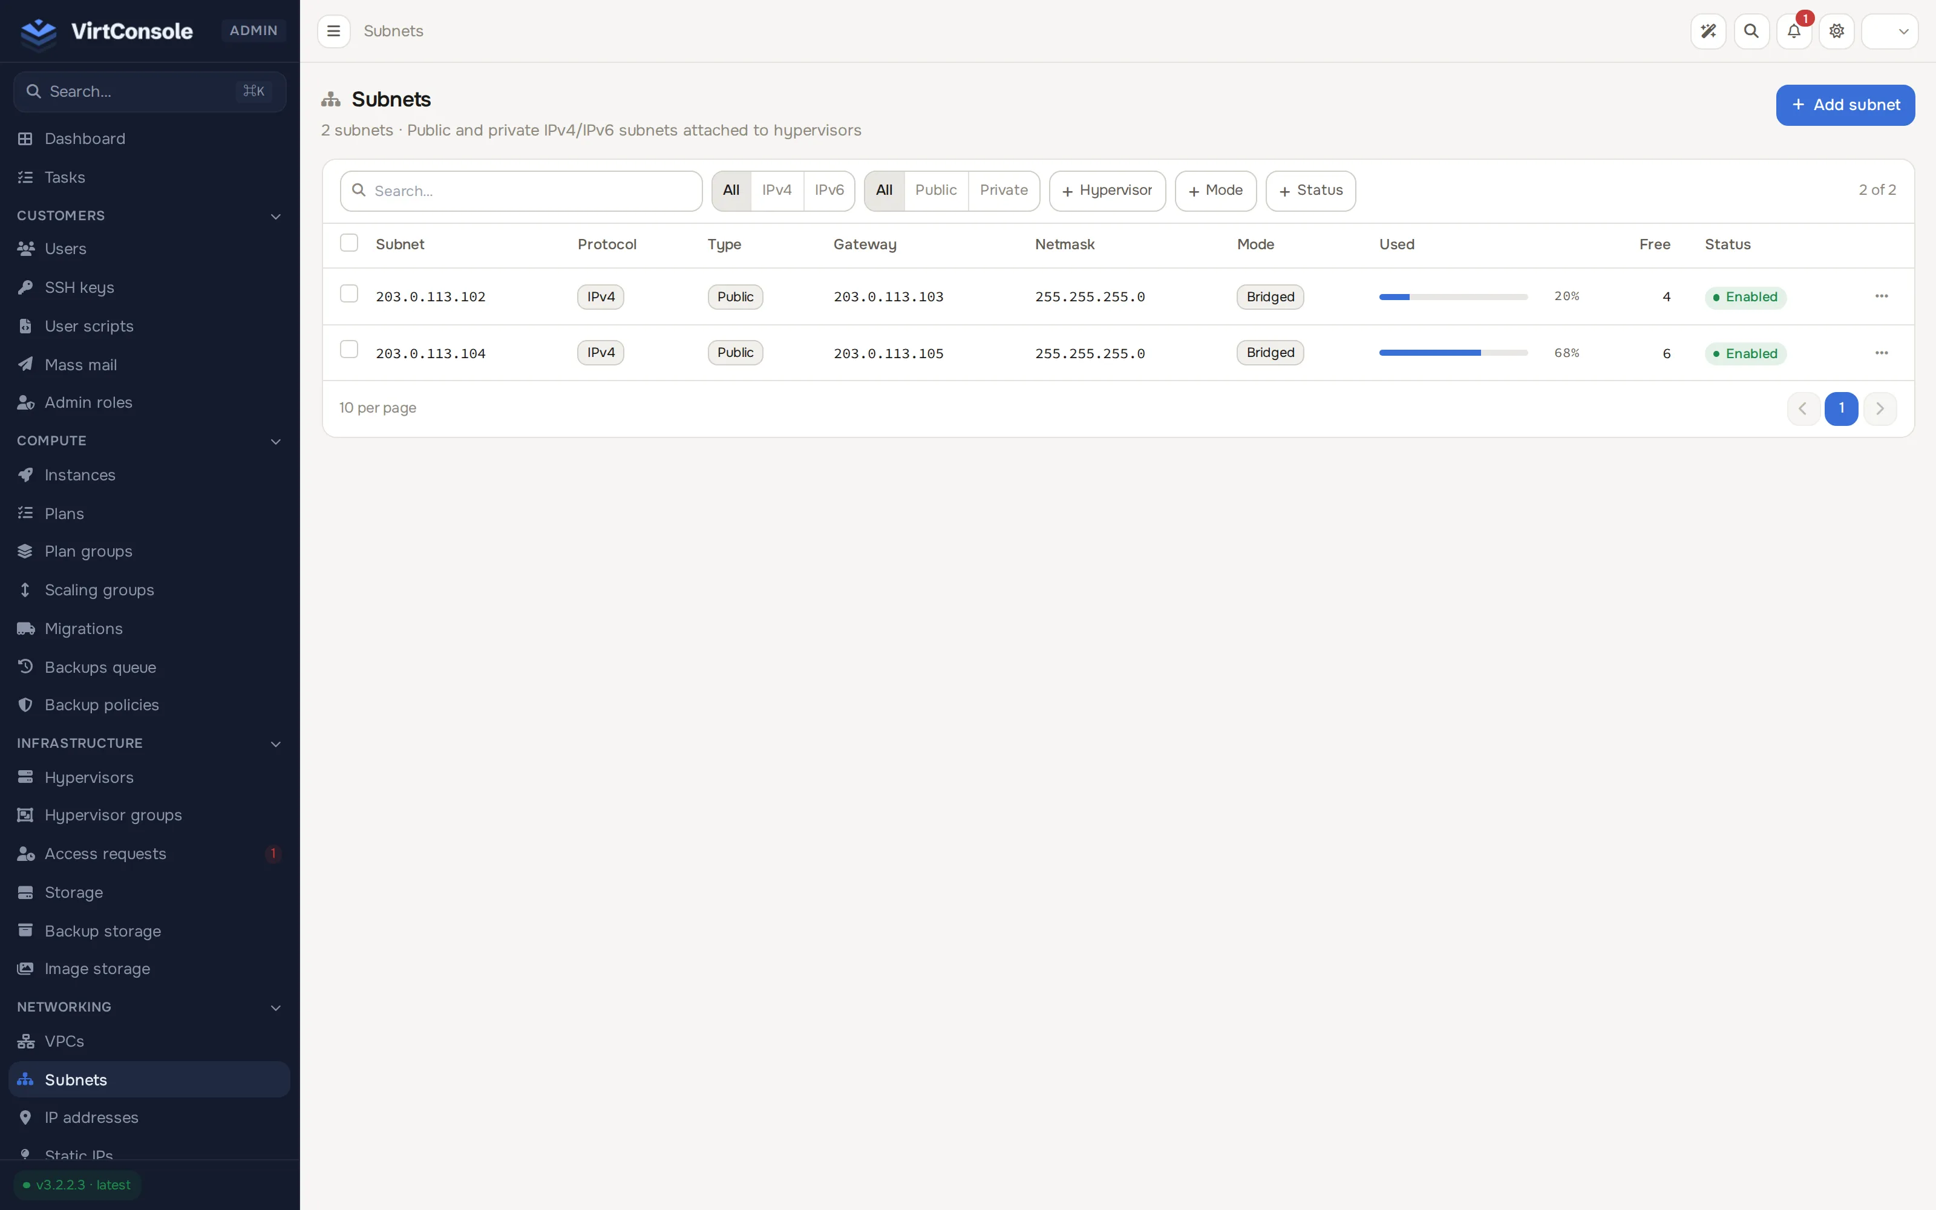This screenshot has height=1210, width=1936.
Task: Open Migrations page
Action: pos(149,628)
